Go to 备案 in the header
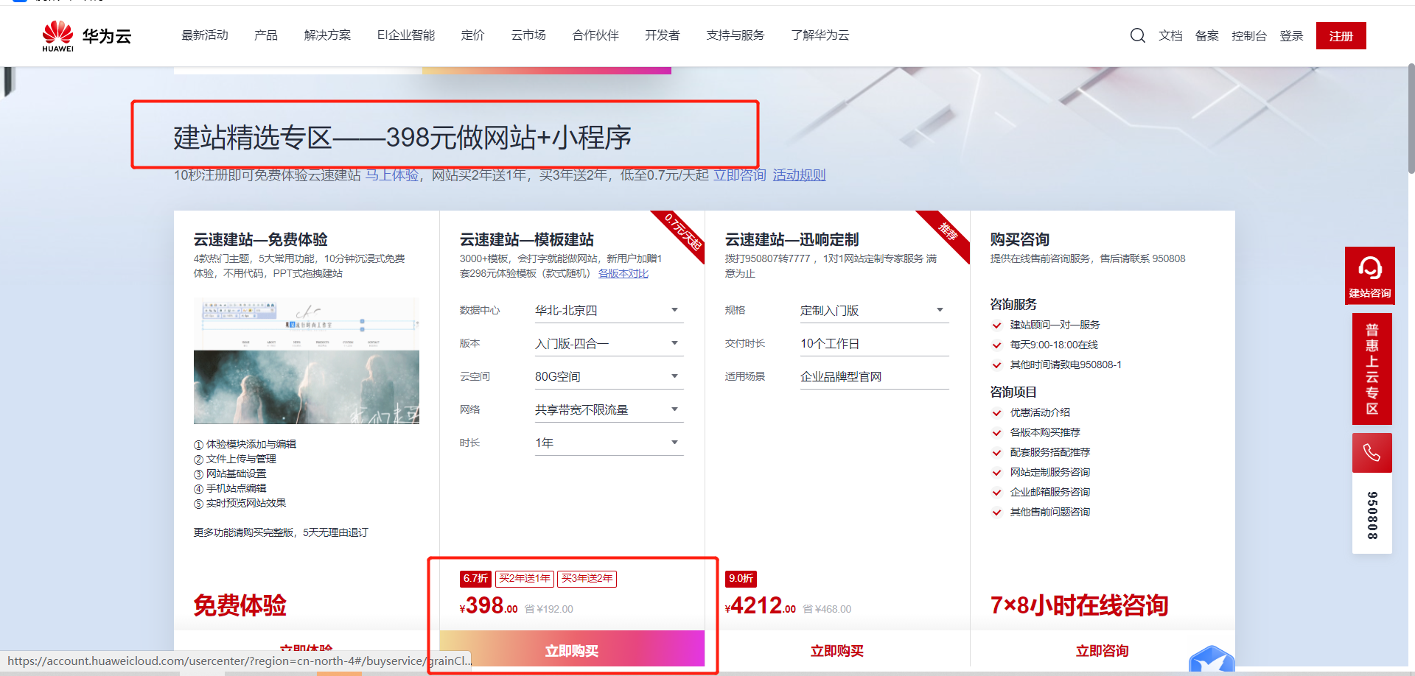 coord(1207,36)
